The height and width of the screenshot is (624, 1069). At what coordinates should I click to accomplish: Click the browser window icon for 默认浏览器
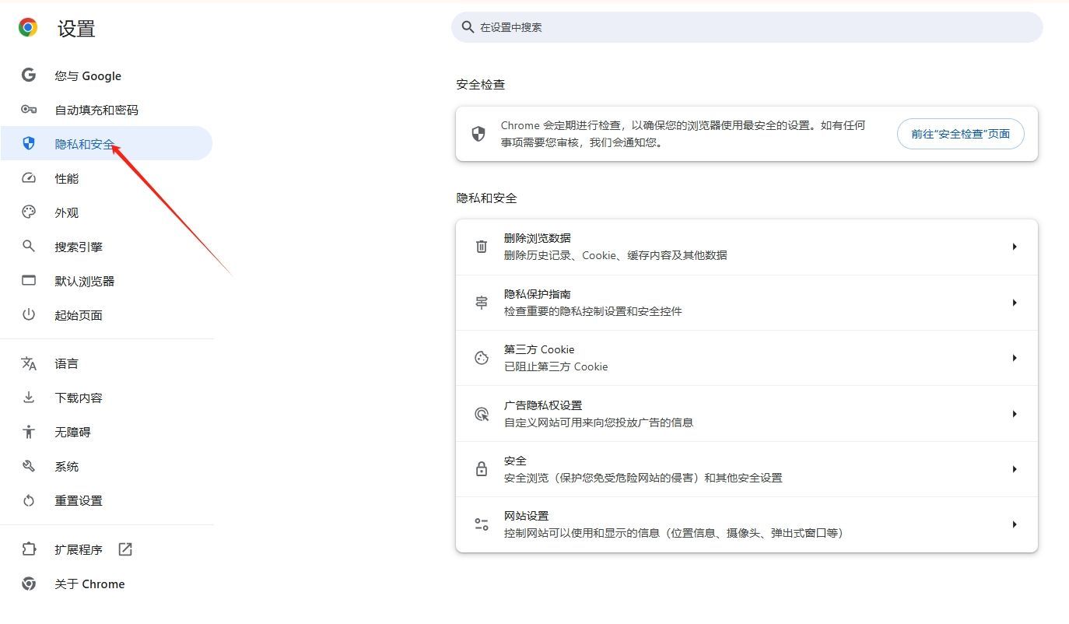click(29, 281)
